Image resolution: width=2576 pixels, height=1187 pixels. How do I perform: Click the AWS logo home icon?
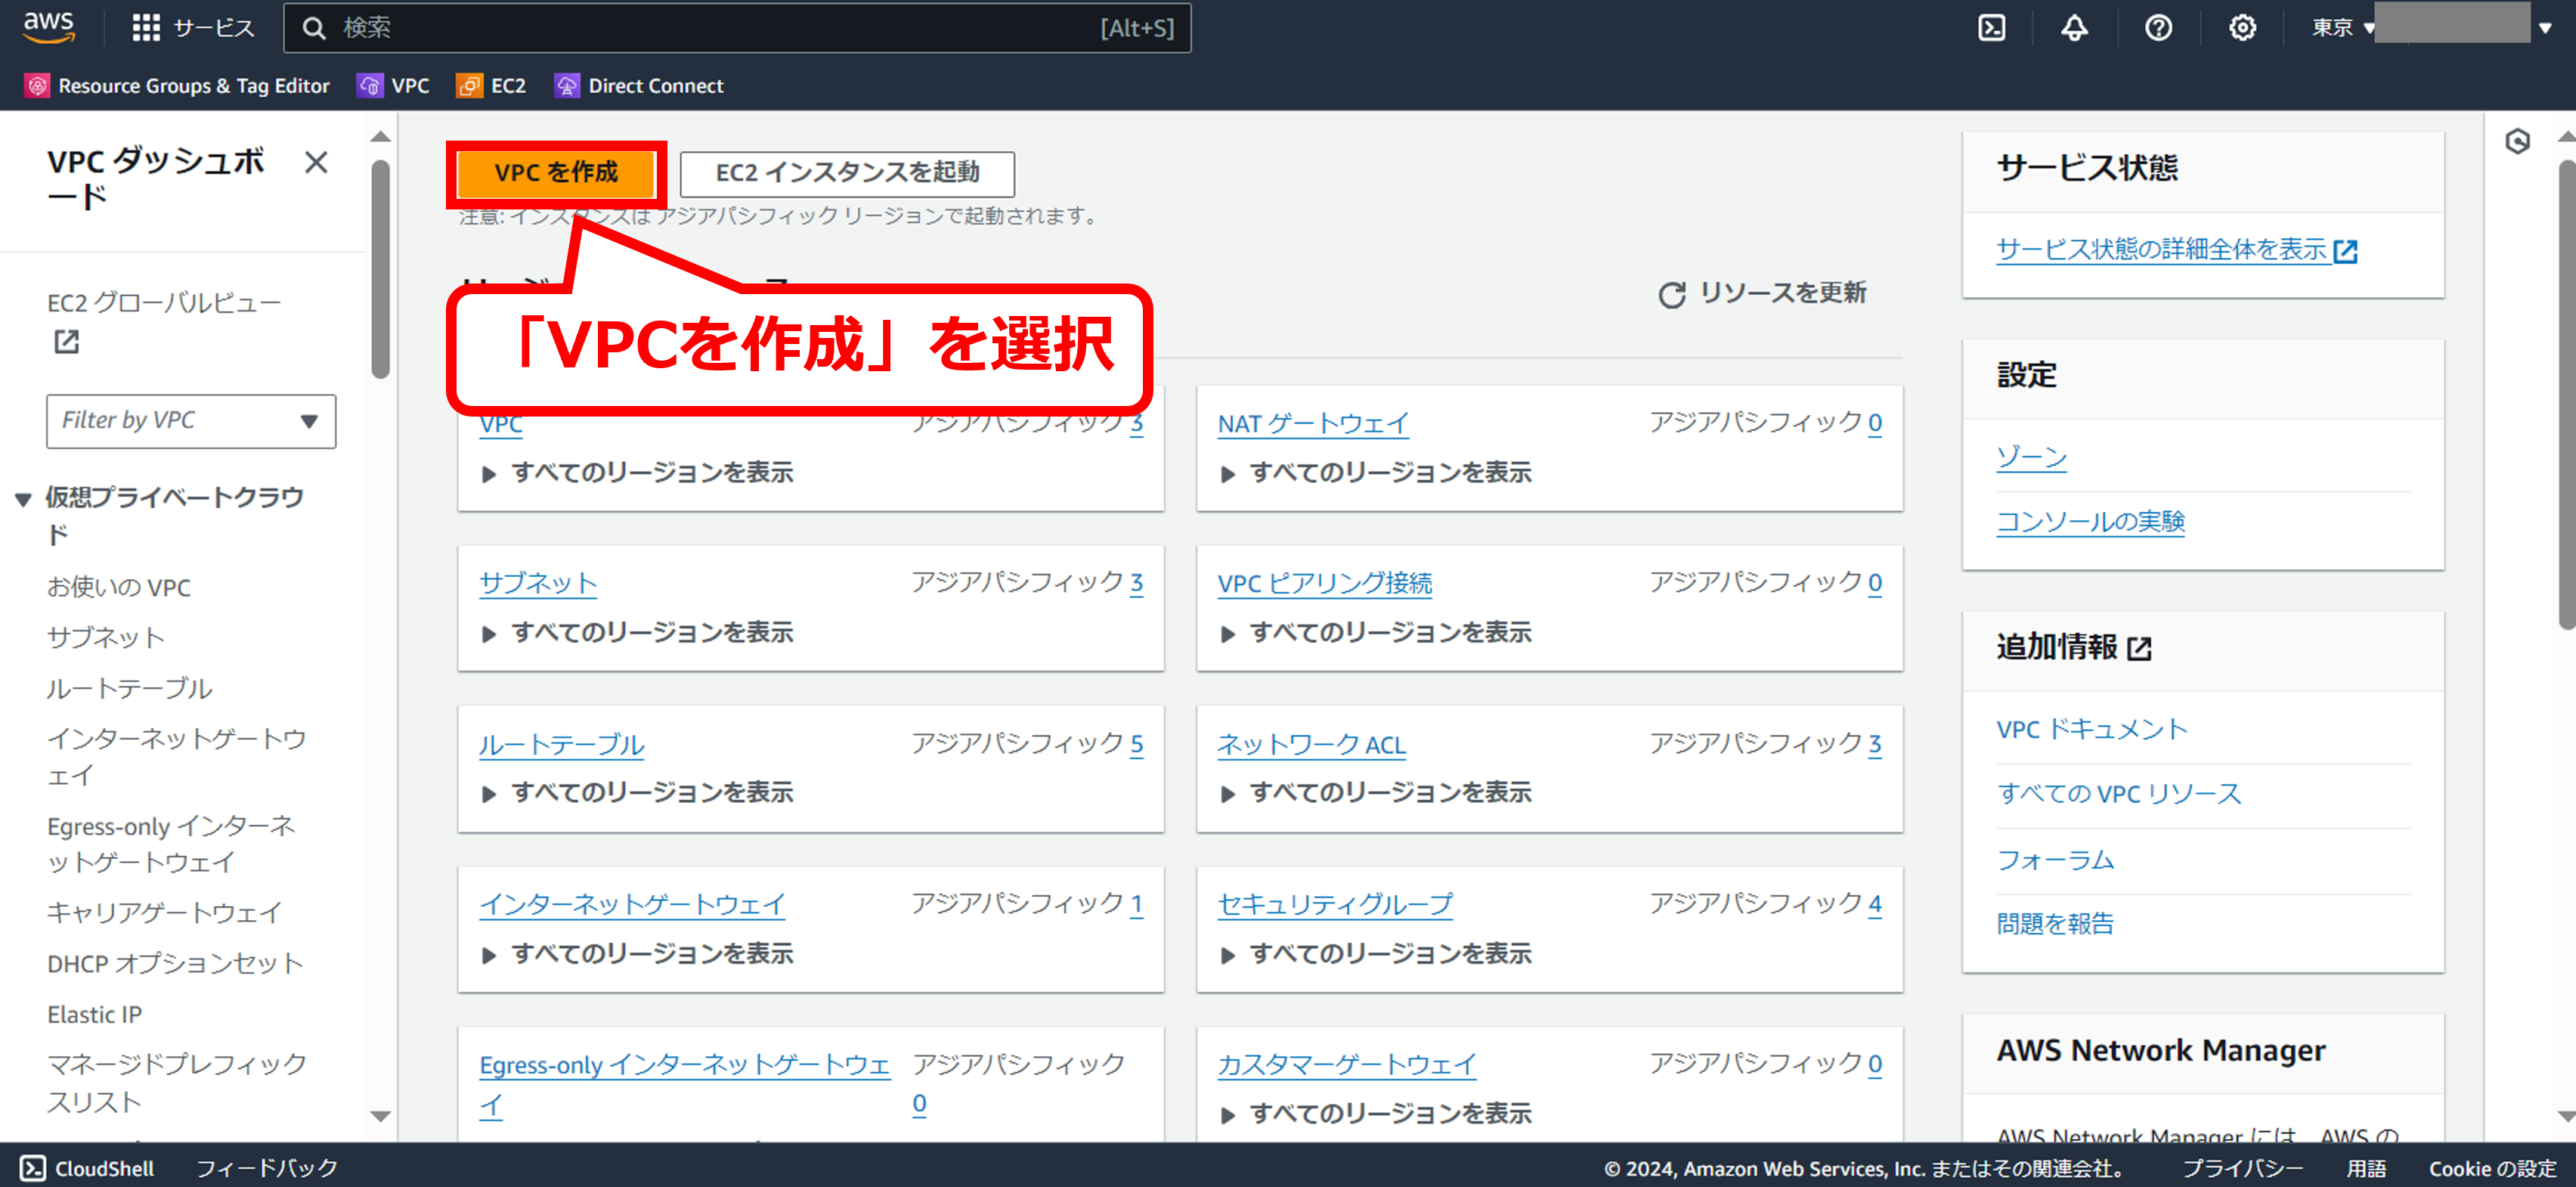pyautogui.click(x=48, y=27)
